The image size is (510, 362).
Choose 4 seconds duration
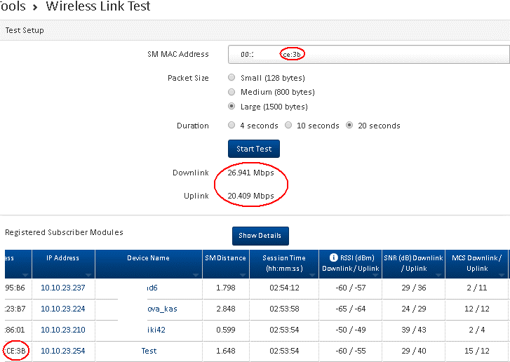click(231, 125)
